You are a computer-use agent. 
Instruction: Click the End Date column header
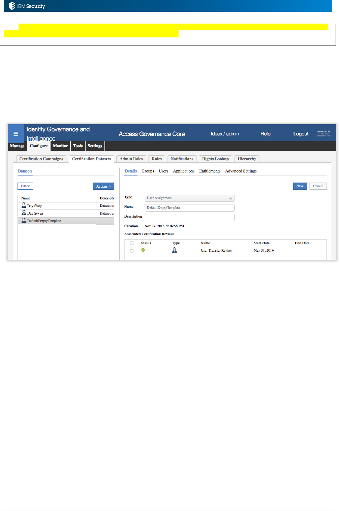[x=302, y=243]
